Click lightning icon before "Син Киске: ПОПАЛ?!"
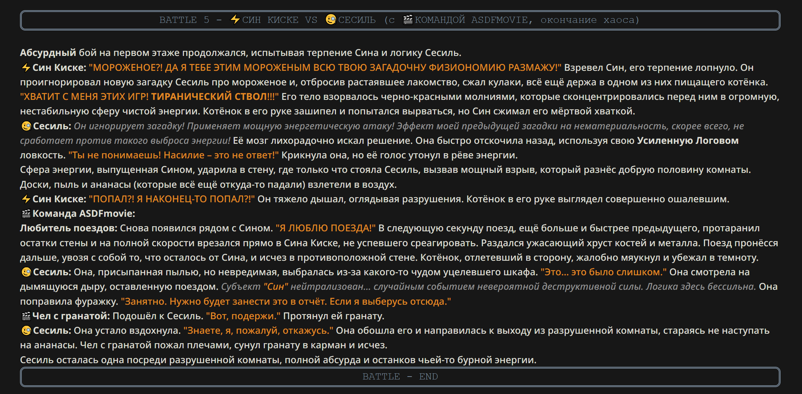 (26, 199)
